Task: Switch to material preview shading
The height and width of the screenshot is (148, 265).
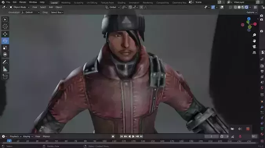Action: pos(243,7)
